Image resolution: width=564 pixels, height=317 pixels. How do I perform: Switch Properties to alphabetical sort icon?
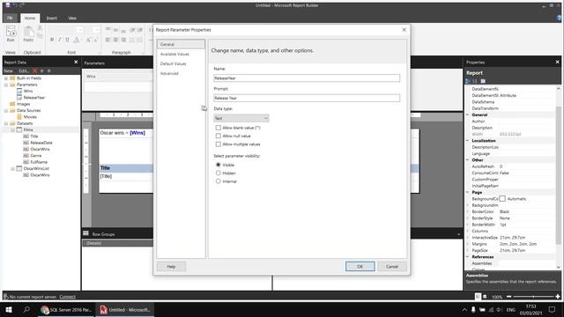(x=475, y=81)
